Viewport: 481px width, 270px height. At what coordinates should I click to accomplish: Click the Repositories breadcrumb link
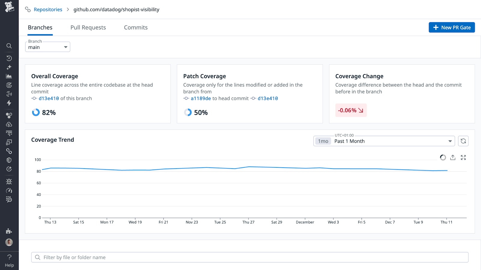(x=48, y=9)
